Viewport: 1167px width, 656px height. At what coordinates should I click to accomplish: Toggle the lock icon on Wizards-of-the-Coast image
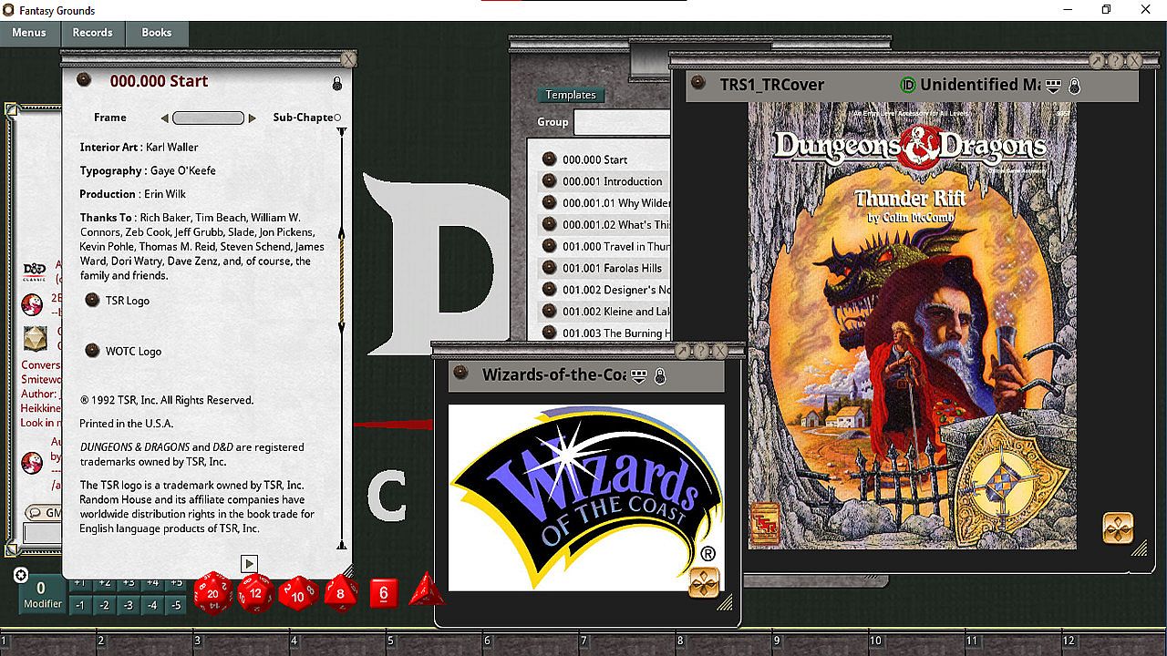661,376
